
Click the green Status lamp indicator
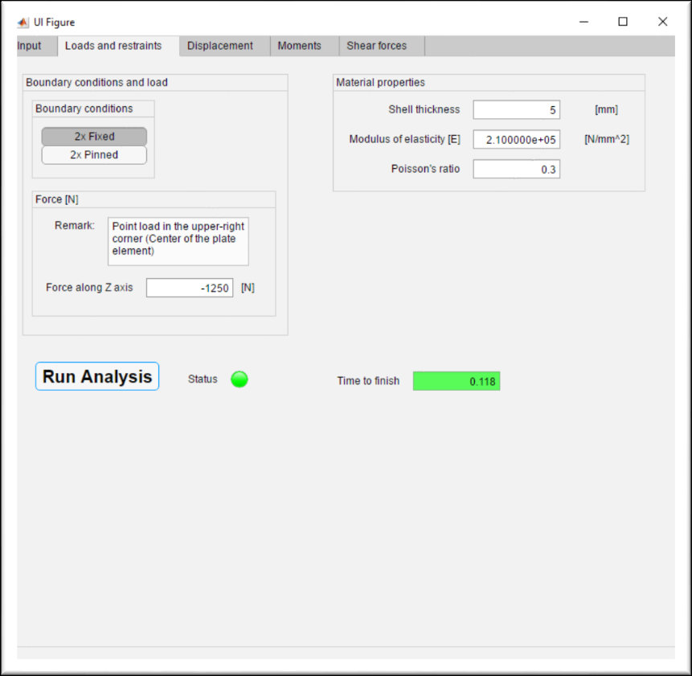tap(239, 379)
